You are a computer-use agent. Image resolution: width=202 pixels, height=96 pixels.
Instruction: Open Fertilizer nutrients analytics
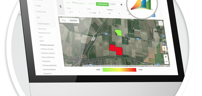click(47, 49)
